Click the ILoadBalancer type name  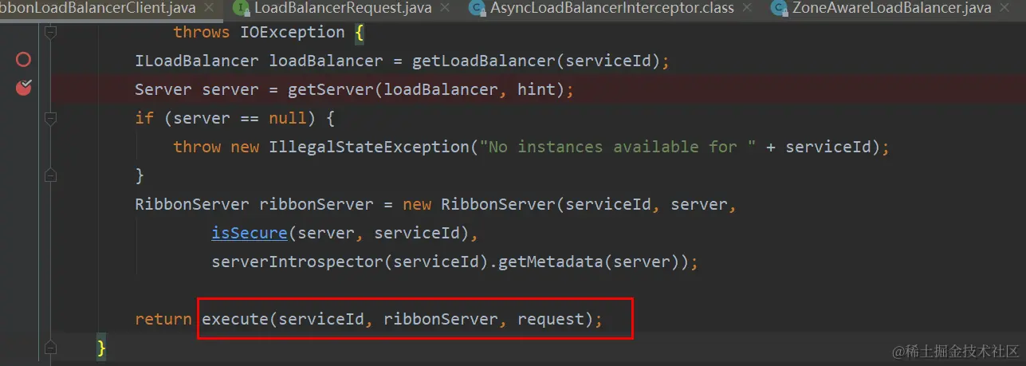pyautogui.click(x=197, y=61)
